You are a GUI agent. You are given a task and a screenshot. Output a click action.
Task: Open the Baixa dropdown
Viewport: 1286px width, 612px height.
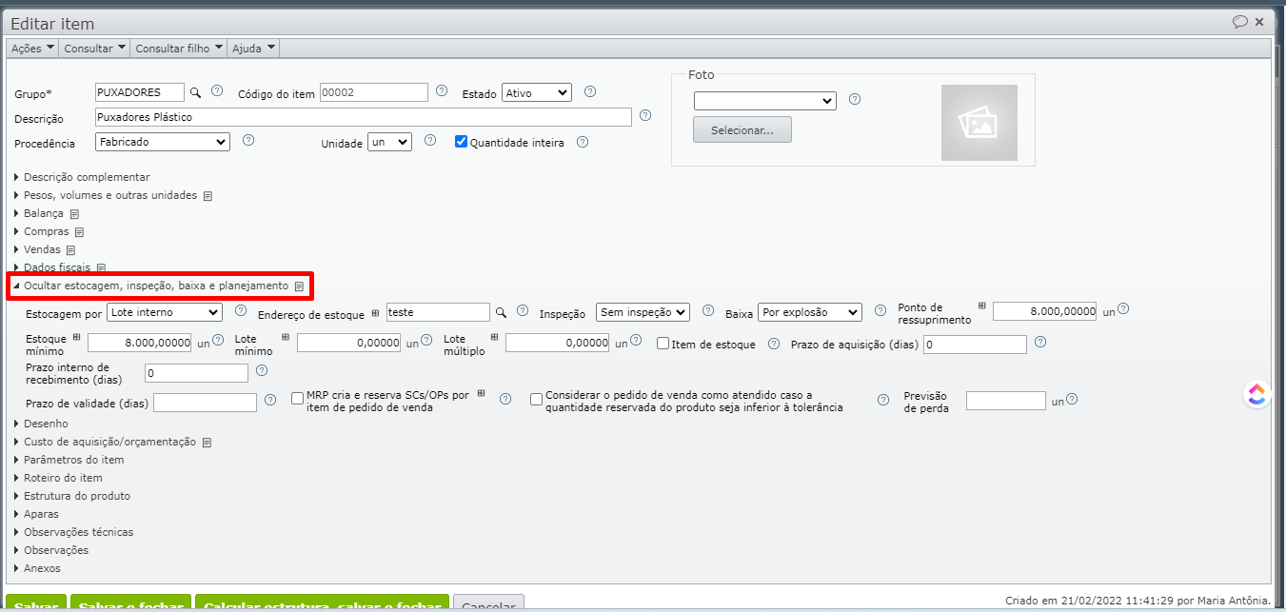pyautogui.click(x=810, y=312)
